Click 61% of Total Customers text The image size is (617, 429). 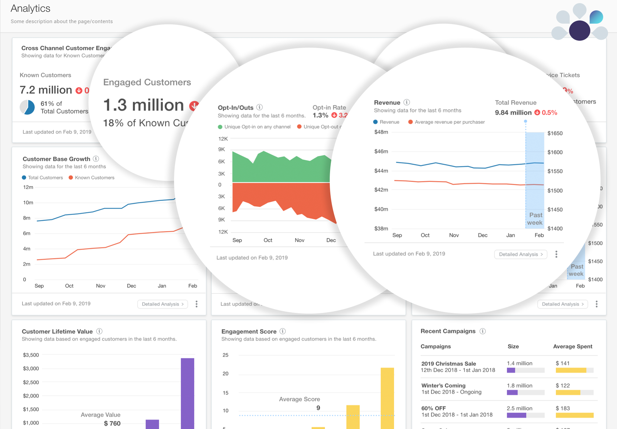pyautogui.click(x=64, y=107)
